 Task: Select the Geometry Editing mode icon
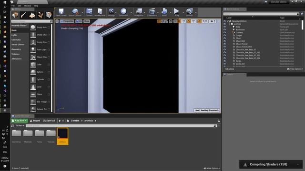click(49, 15)
